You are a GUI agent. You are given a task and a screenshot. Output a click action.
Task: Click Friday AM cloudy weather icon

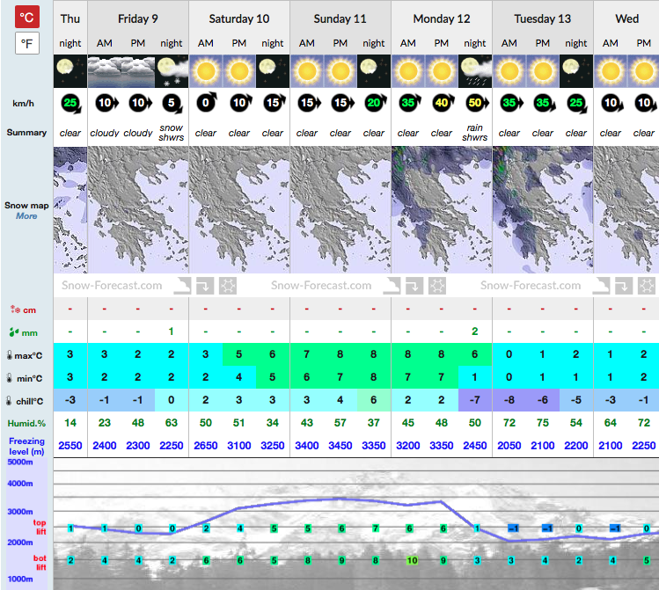click(x=104, y=71)
